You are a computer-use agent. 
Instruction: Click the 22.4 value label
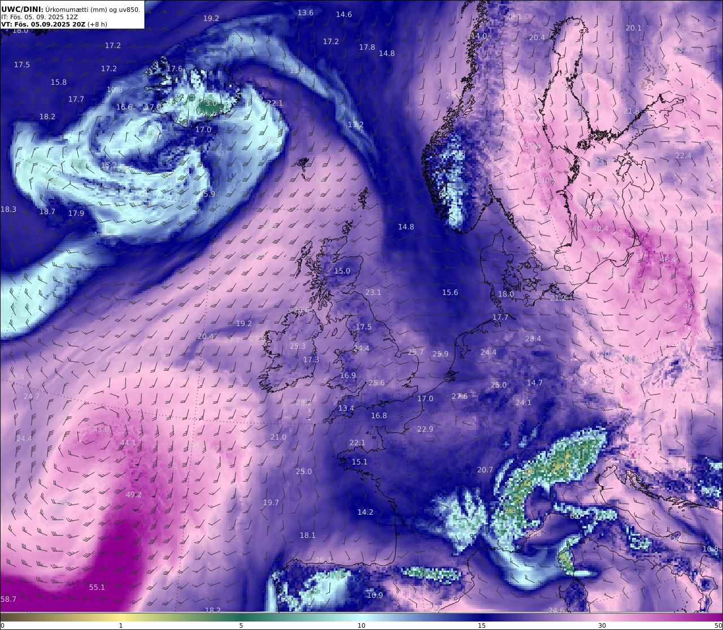coord(683,155)
